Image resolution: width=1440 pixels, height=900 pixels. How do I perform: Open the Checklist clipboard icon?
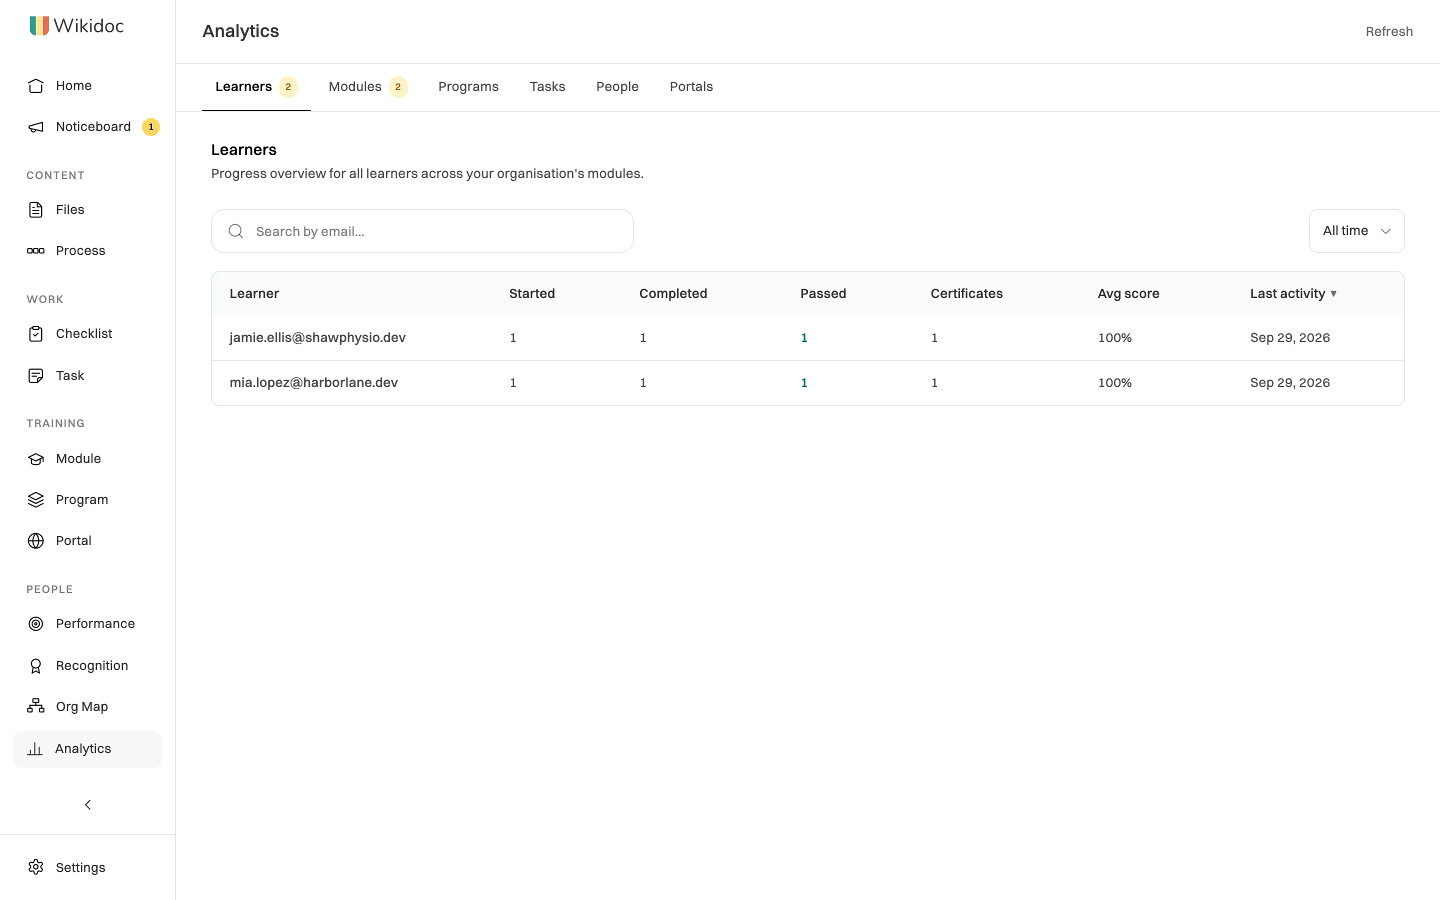tap(35, 334)
